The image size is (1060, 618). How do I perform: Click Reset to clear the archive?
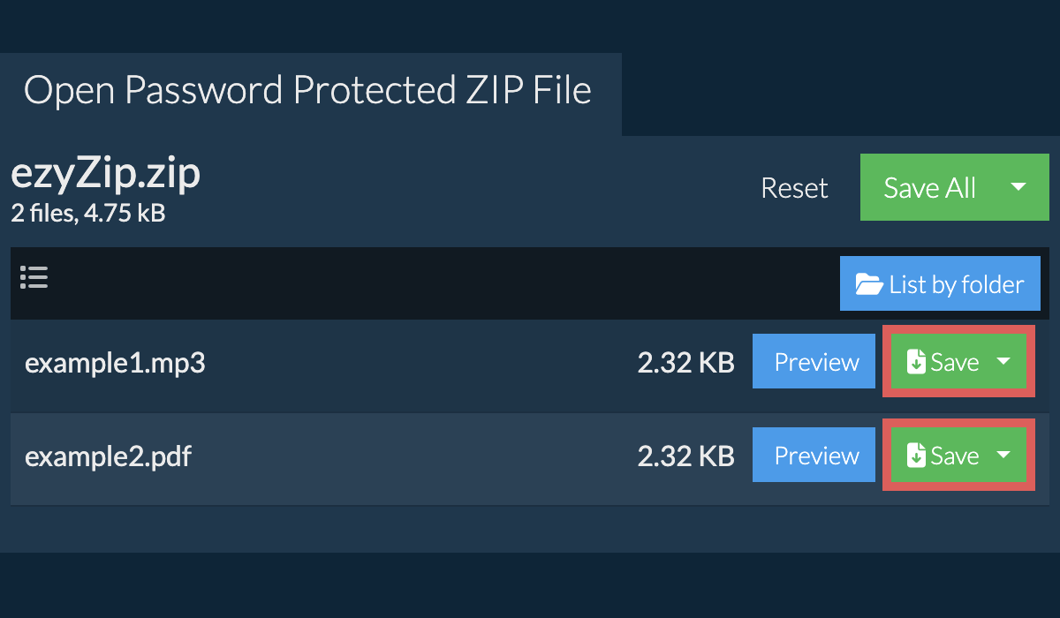click(x=793, y=187)
